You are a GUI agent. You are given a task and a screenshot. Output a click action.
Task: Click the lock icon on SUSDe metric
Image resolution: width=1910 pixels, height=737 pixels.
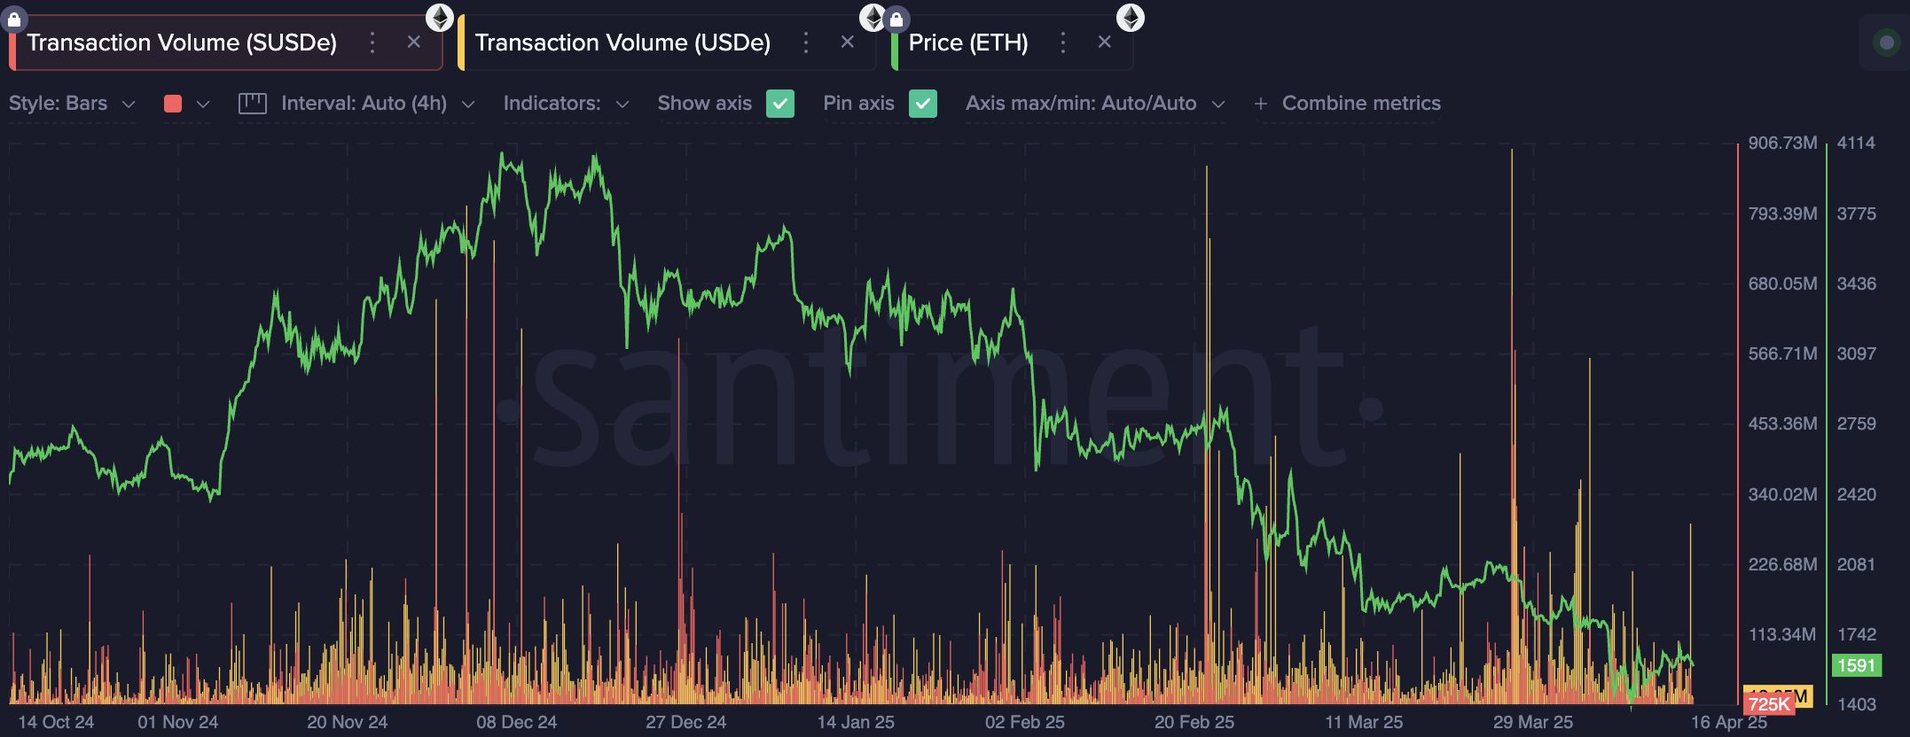(x=13, y=19)
